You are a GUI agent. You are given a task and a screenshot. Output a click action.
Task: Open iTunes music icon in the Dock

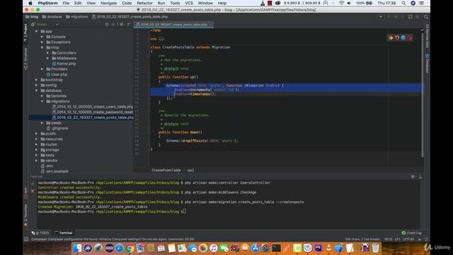coord(214,248)
